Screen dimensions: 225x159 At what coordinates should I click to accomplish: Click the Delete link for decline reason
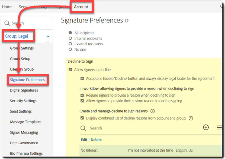point(96,140)
